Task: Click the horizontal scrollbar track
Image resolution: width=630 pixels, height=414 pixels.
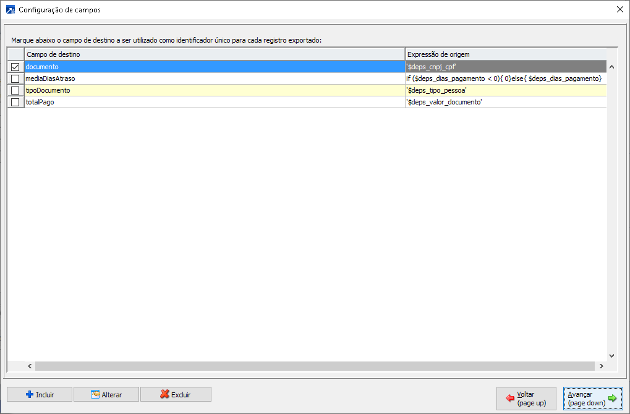Action: 315,366
